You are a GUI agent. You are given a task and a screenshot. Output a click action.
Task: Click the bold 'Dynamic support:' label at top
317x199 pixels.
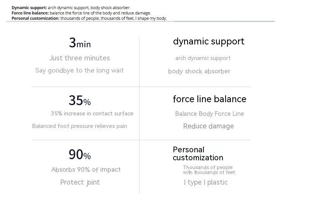(29, 8)
